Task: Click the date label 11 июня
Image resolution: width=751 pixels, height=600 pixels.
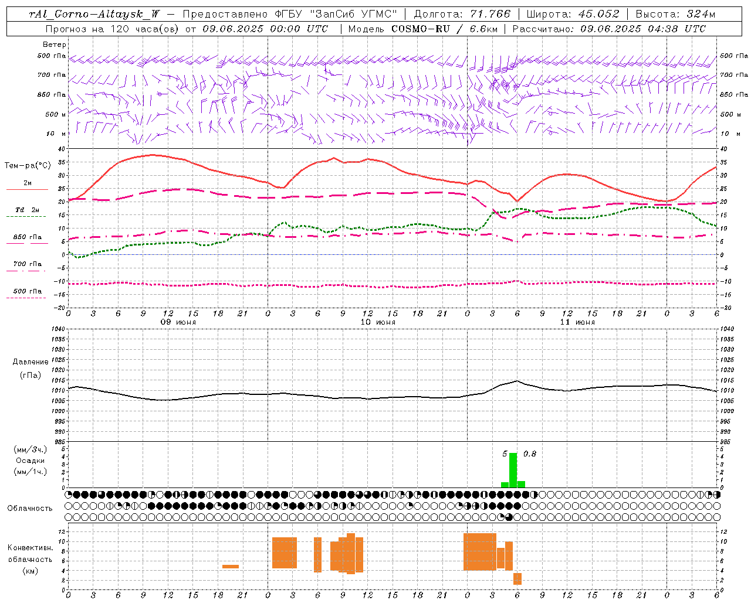Action: point(577,322)
